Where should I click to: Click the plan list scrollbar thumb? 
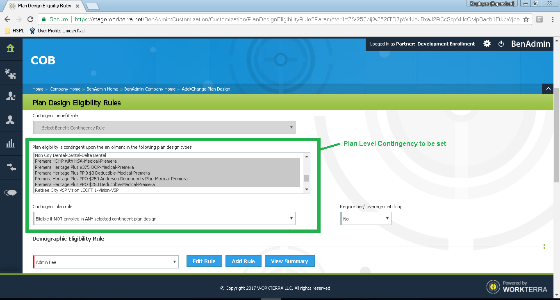(x=306, y=178)
